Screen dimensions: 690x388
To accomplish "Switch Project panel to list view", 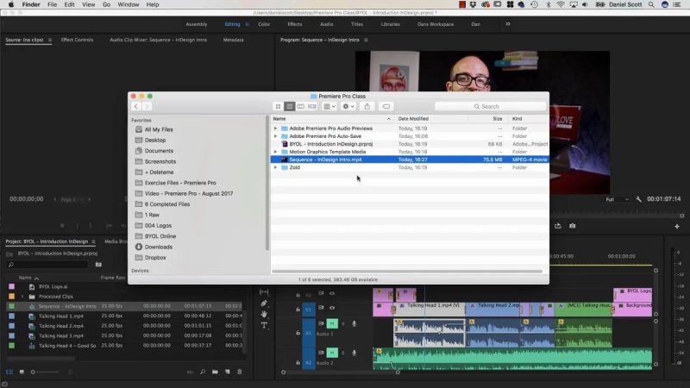I will (x=9, y=372).
